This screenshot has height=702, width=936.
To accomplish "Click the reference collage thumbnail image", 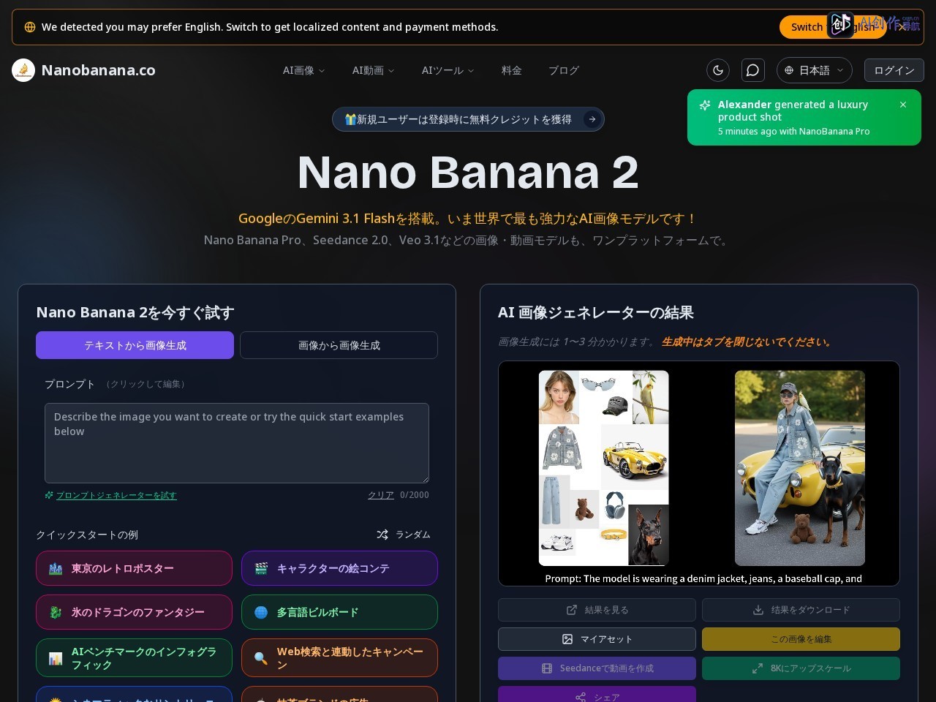I will click(604, 468).
